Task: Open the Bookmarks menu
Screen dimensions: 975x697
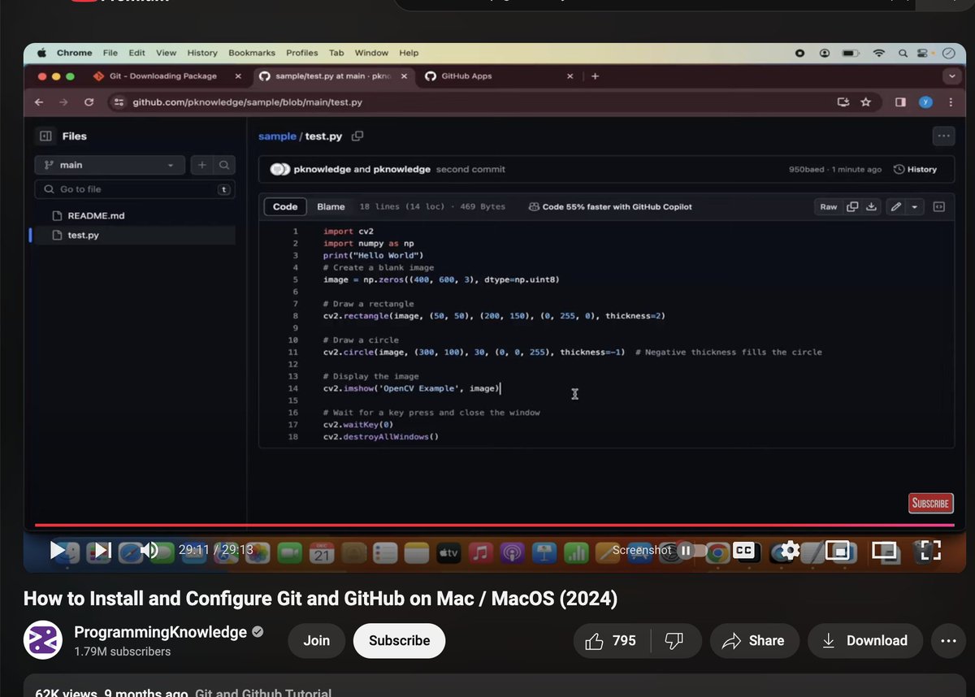Action: [252, 53]
